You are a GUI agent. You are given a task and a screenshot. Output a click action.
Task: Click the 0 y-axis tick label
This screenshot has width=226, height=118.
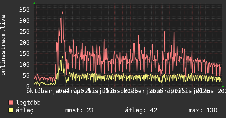point(28,86)
